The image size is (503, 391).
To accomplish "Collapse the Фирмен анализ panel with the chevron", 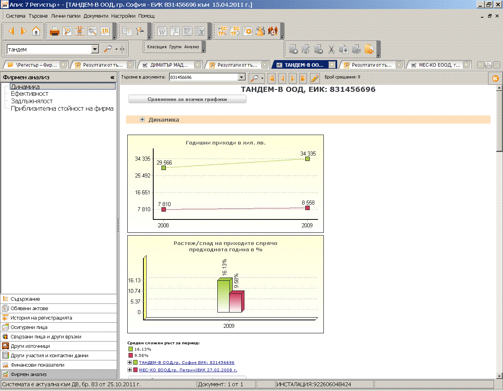I will 112,77.
